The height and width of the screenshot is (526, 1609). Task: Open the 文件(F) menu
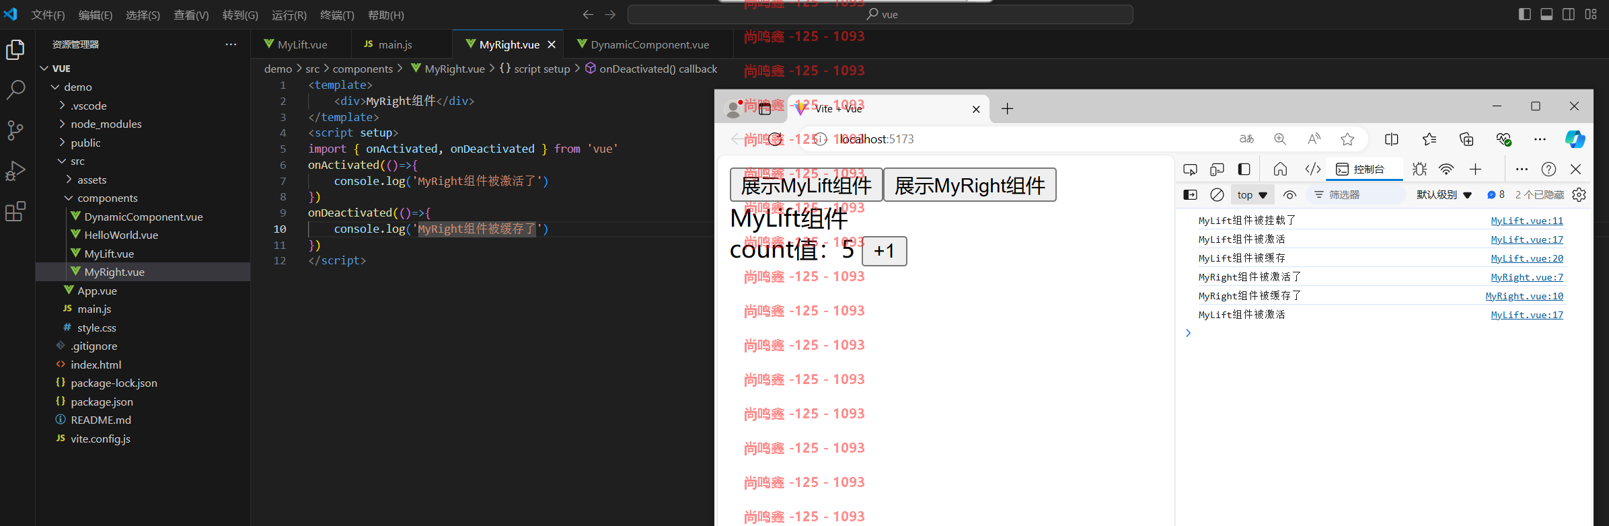click(x=48, y=15)
